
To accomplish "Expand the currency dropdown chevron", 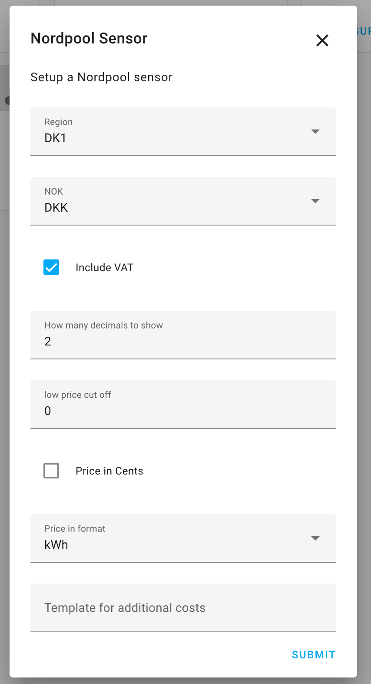I will (x=315, y=201).
